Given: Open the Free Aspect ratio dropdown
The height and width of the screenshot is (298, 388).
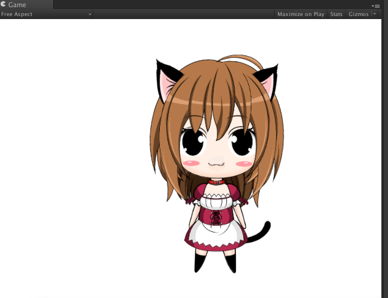Looking at the screenshot, I should click(x=46, y=14).
